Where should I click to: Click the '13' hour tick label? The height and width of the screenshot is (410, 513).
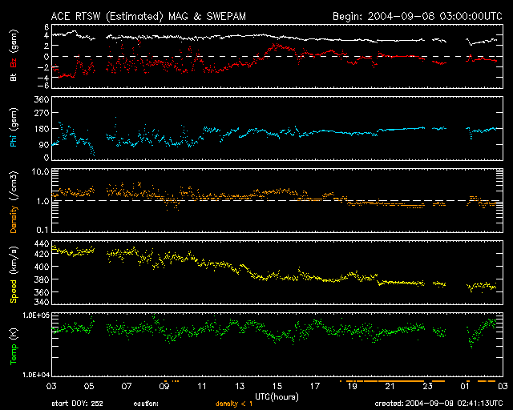click(240, 387)
